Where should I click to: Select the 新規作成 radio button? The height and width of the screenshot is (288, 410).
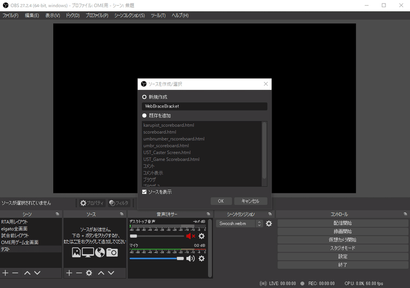145,97
